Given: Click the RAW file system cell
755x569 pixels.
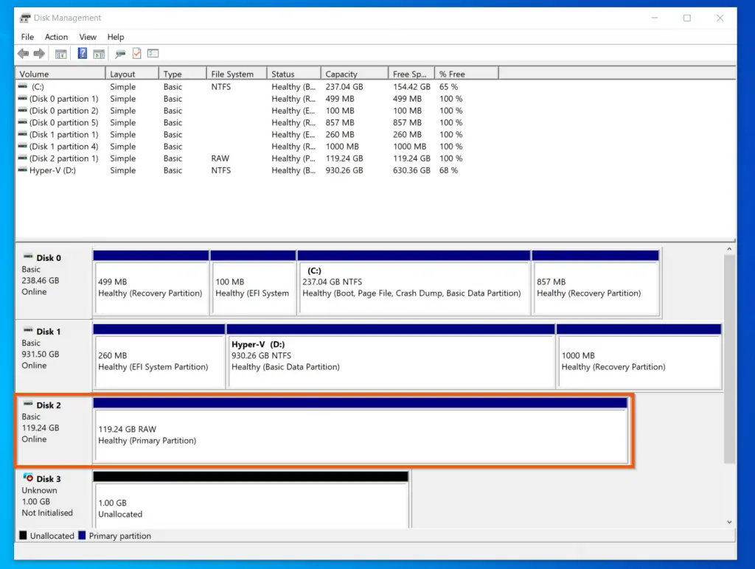Looking at the screenshot, I should pyautogui.click(x=220, y=158).
